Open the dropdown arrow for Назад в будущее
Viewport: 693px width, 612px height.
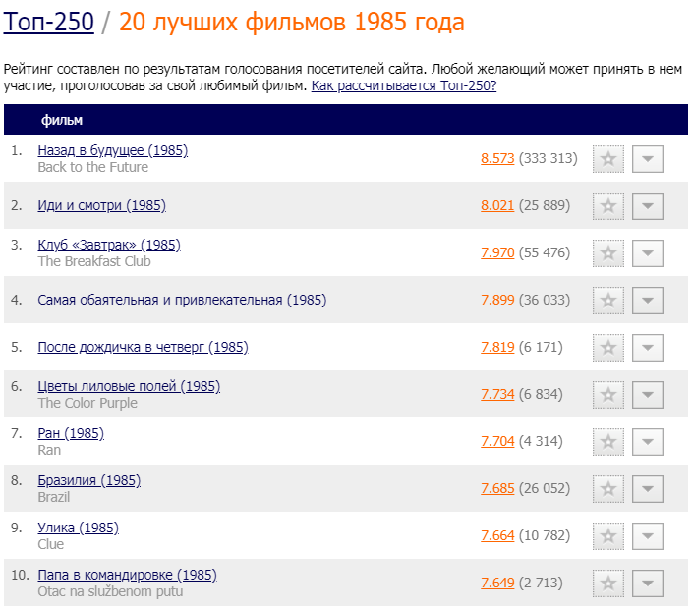[648, 159]
